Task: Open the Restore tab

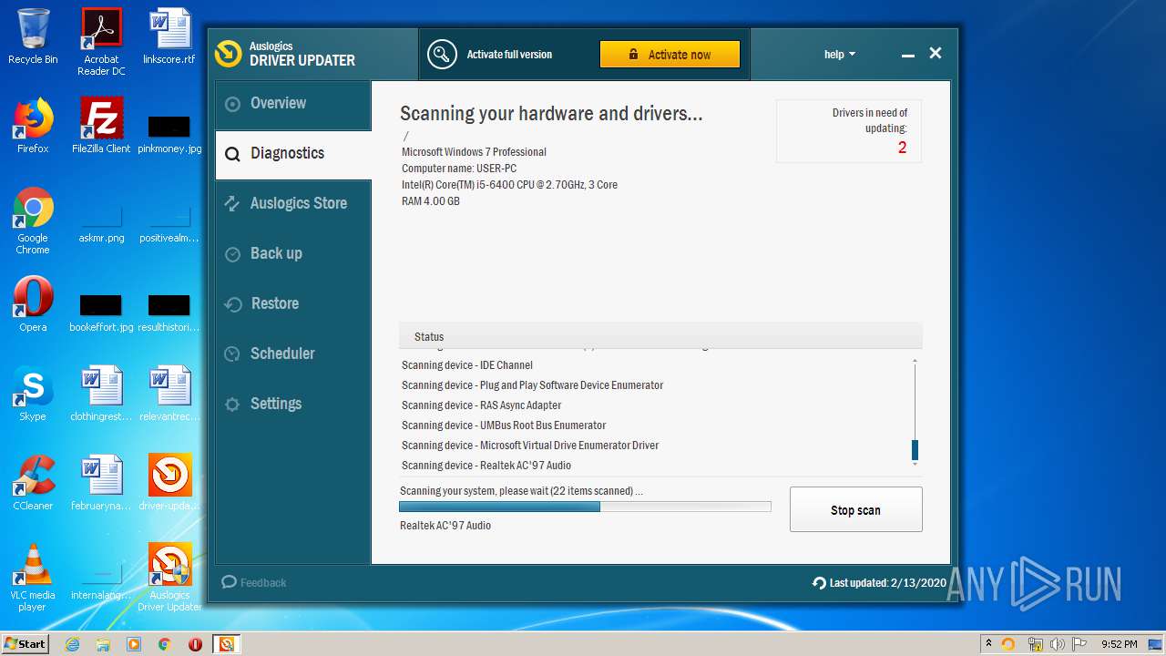Action: click(x=293, y=304)
